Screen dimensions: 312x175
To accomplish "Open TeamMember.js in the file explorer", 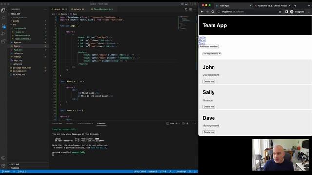I will point(28,35).
